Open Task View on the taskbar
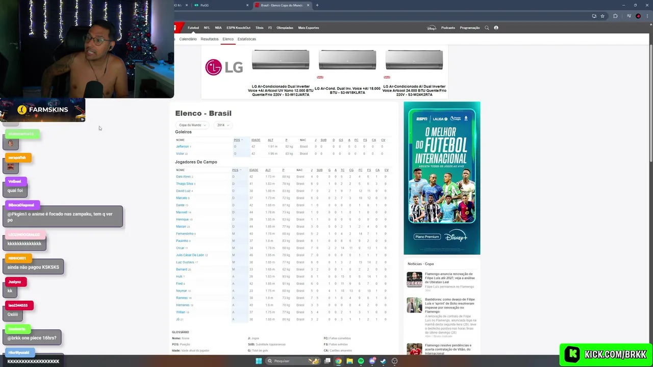The width and height of the screenshot is (653, 367). coord(327,361)
